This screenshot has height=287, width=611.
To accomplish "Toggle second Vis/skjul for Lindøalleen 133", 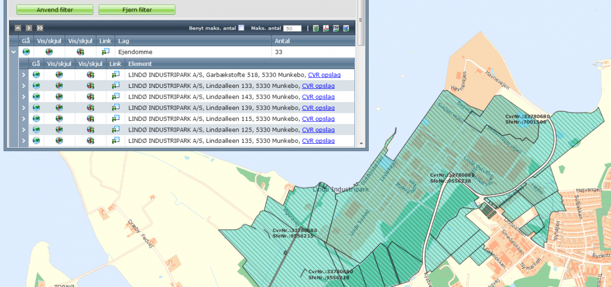I will [x=90, y=86].
